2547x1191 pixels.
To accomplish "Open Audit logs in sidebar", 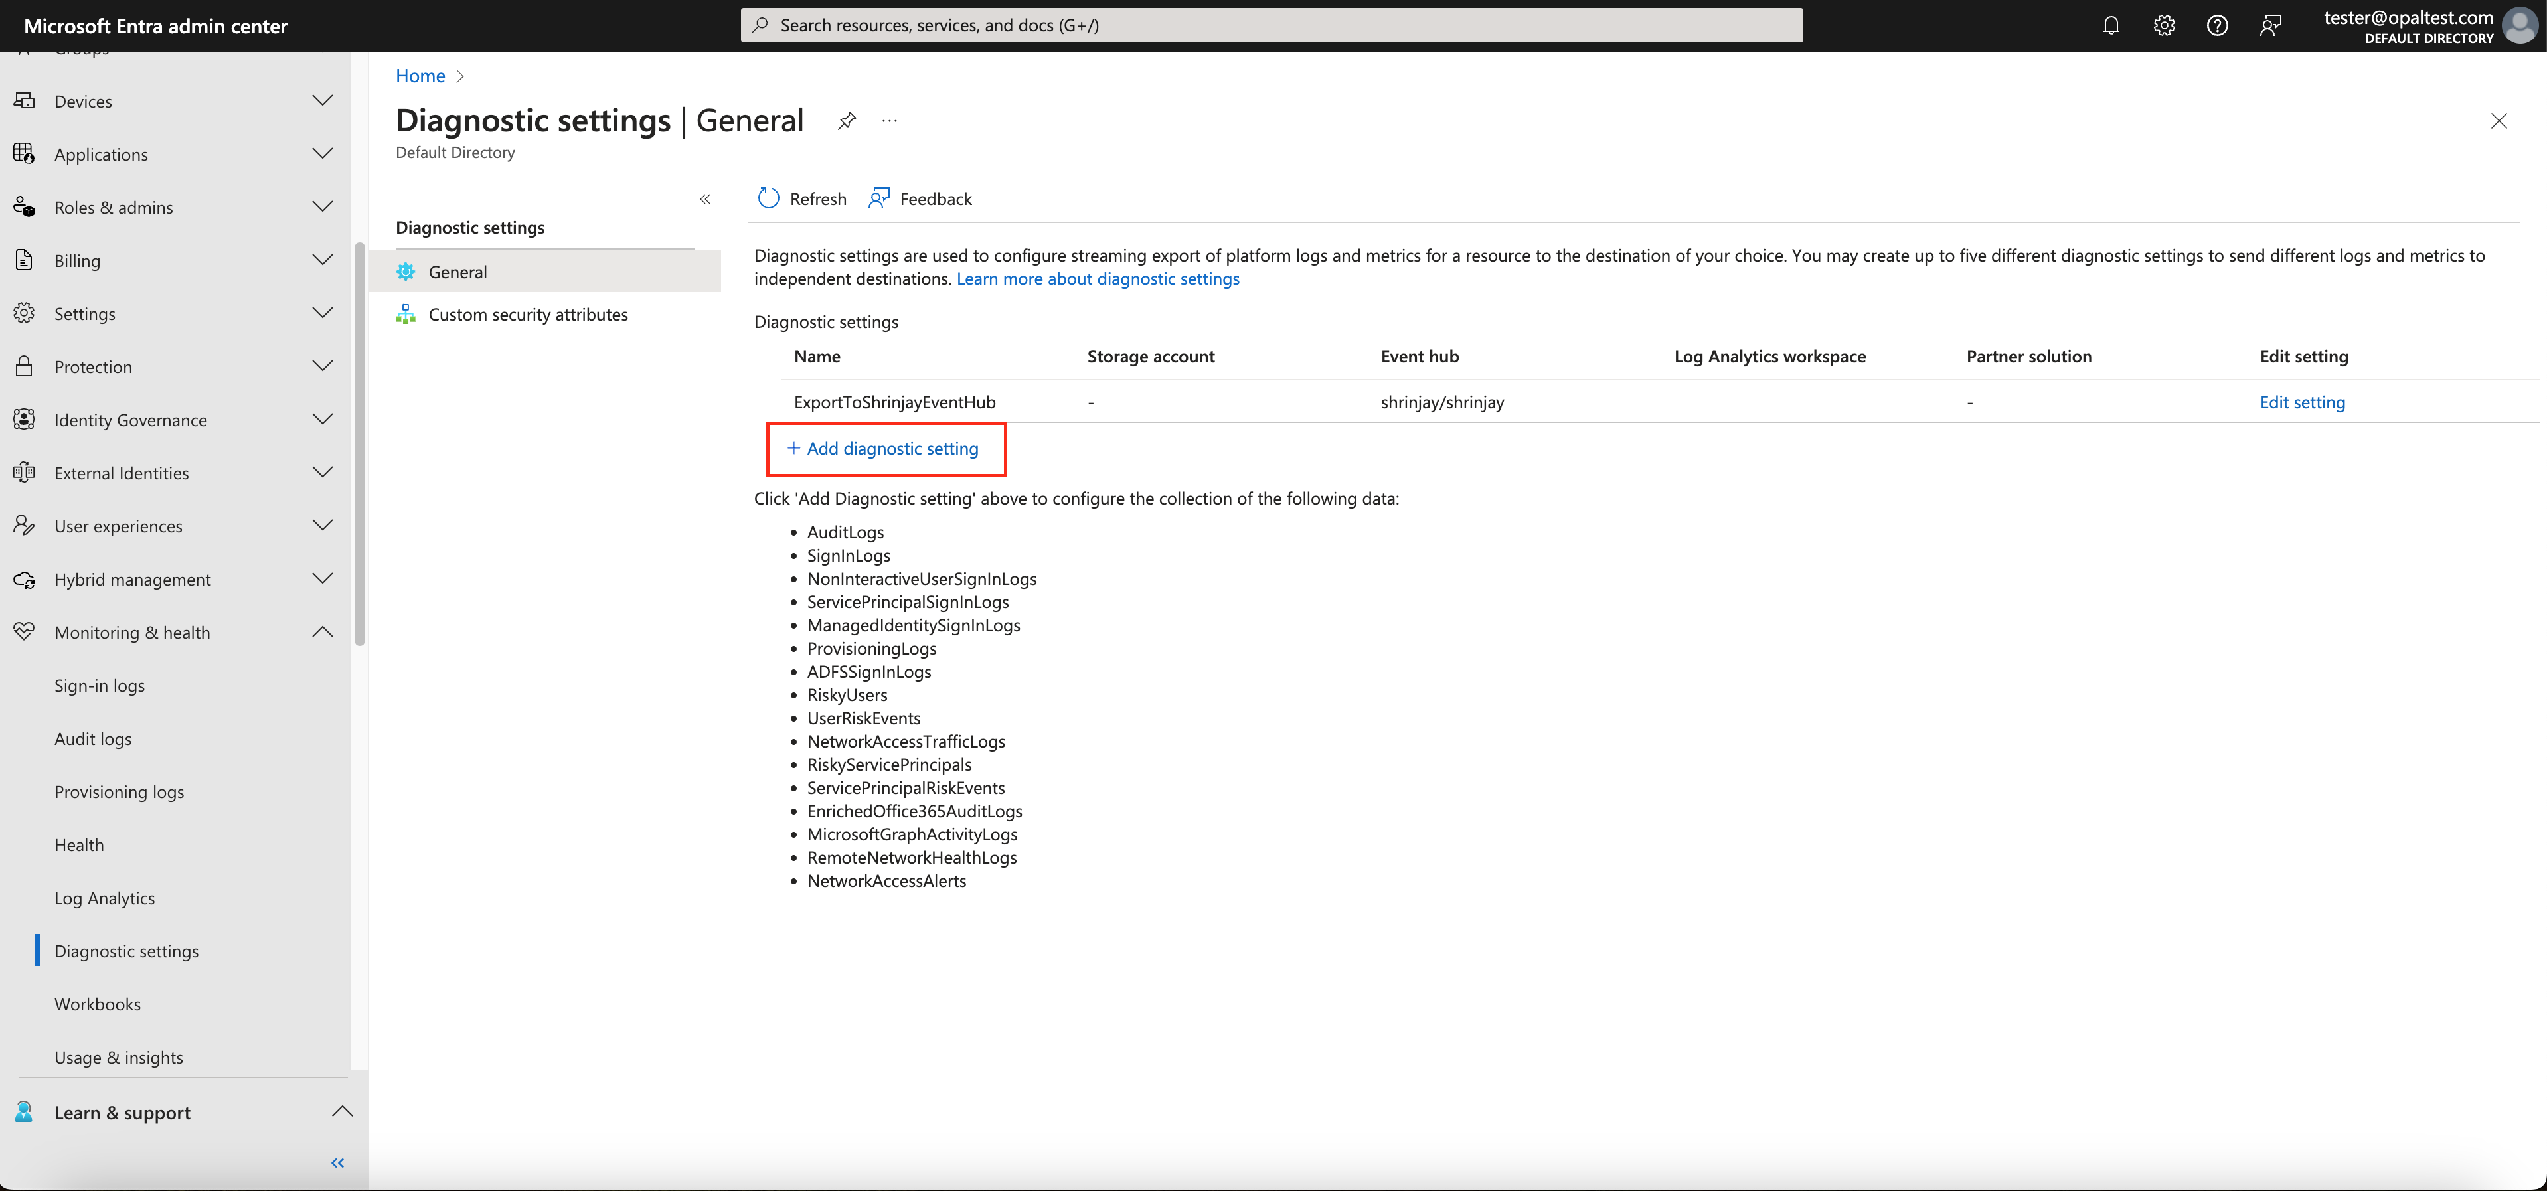I will (x=93, y=738).
